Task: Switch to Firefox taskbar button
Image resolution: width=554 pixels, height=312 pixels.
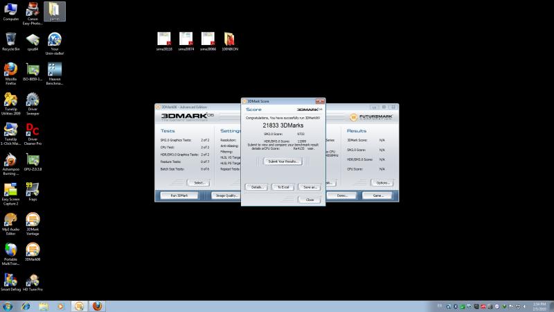Action: [97, 306]
